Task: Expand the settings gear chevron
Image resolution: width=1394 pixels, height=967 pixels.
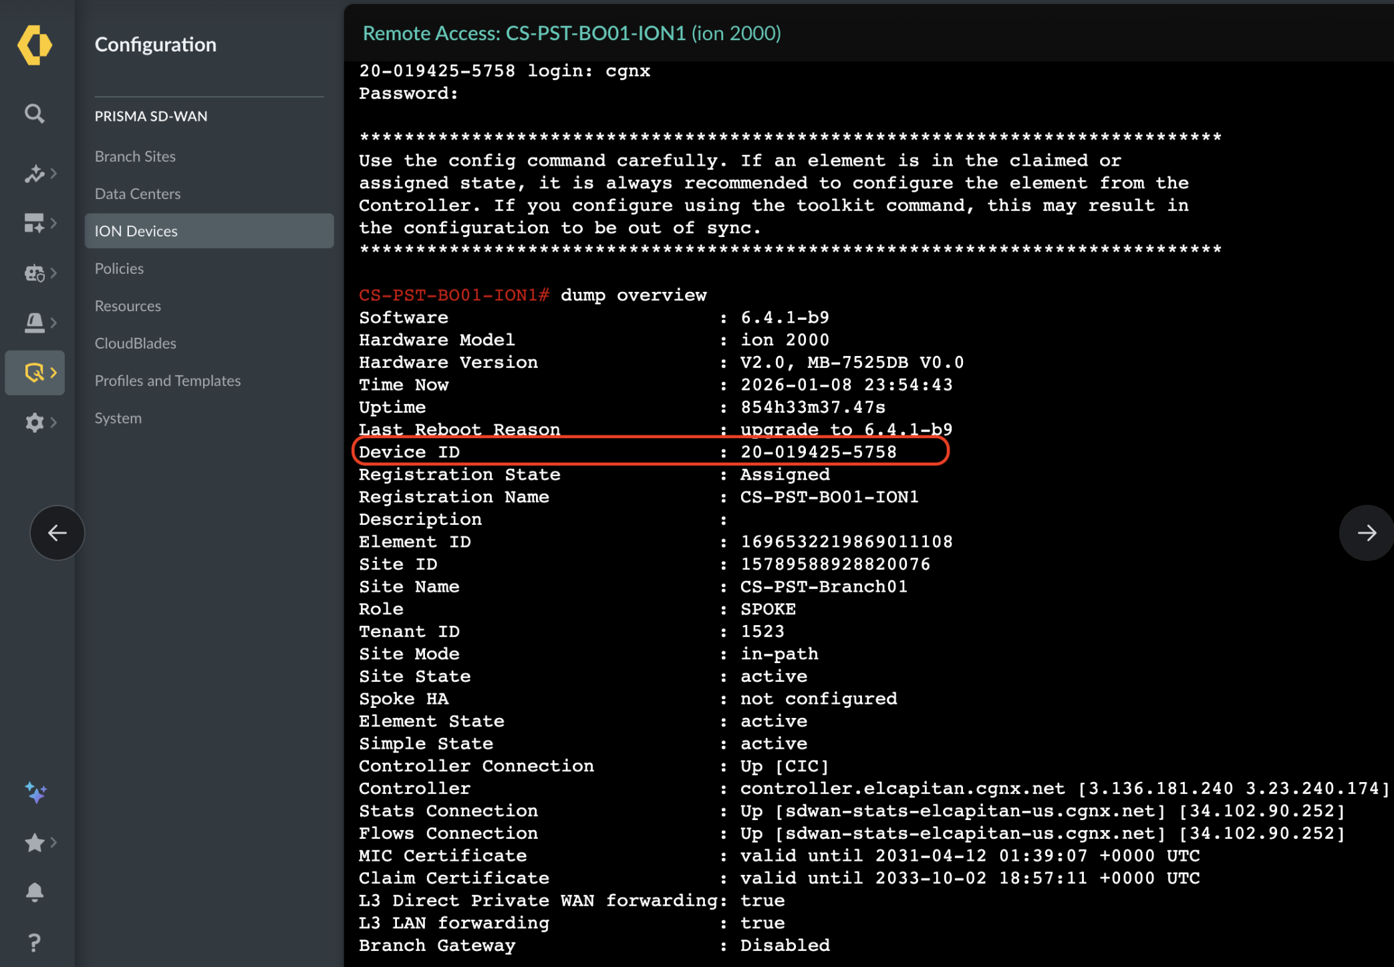Action: pyautogui.click(x=53, y=422)
